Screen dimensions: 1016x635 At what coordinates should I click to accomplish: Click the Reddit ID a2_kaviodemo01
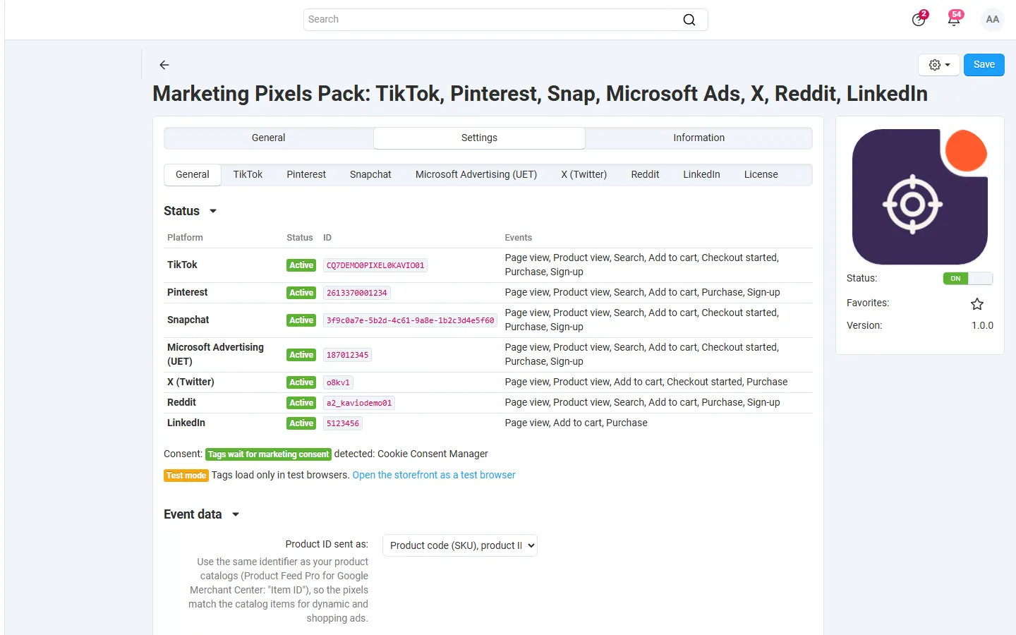[x=359, y=404]
